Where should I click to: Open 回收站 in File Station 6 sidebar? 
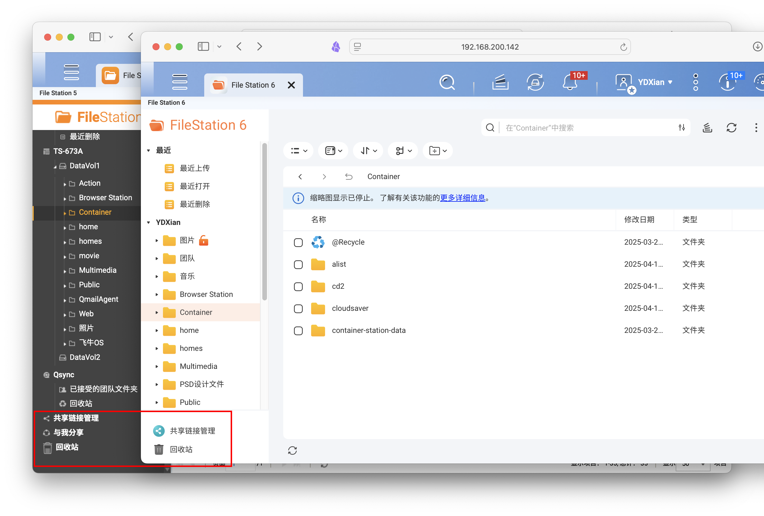181,449
